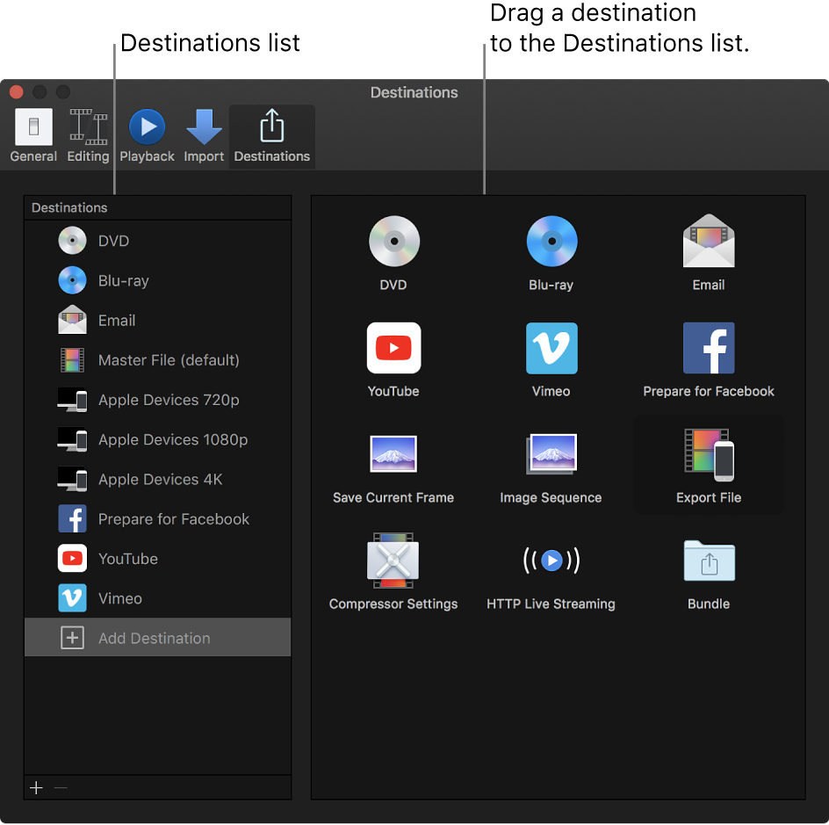Open the Playback preferences tab
829x825 pixels.
[x=147, y=136]
